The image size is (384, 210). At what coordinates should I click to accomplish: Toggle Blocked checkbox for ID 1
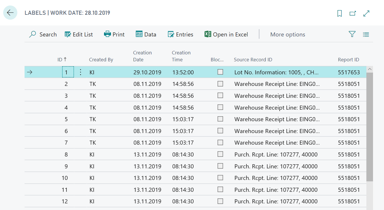pos(220,72)
